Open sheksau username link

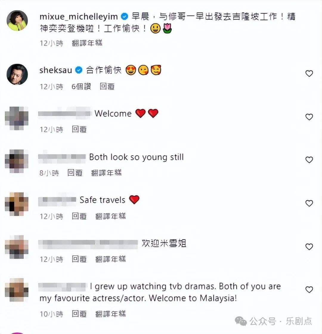tap(56, 70)
